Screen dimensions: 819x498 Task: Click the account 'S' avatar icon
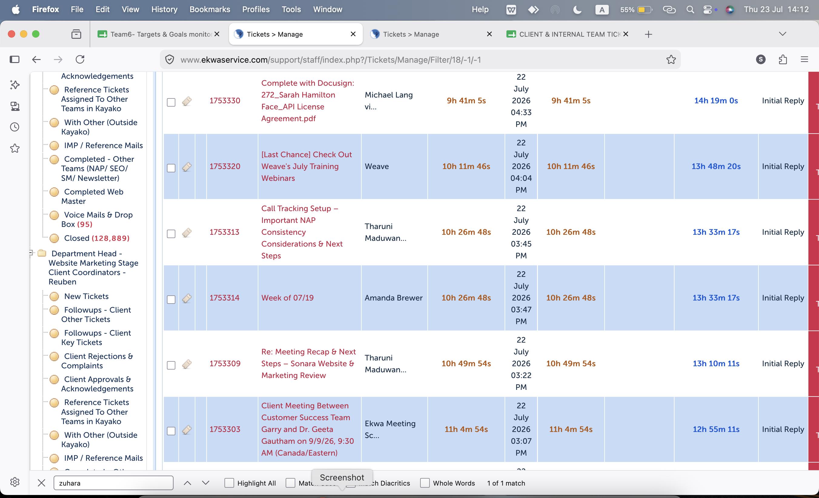coord(761,59)
